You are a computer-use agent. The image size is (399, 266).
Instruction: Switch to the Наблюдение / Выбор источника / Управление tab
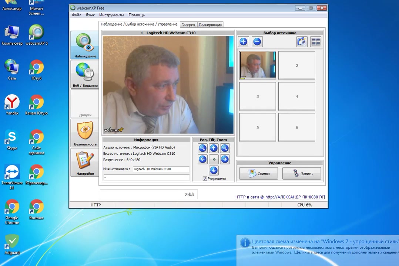click(139, 24)
